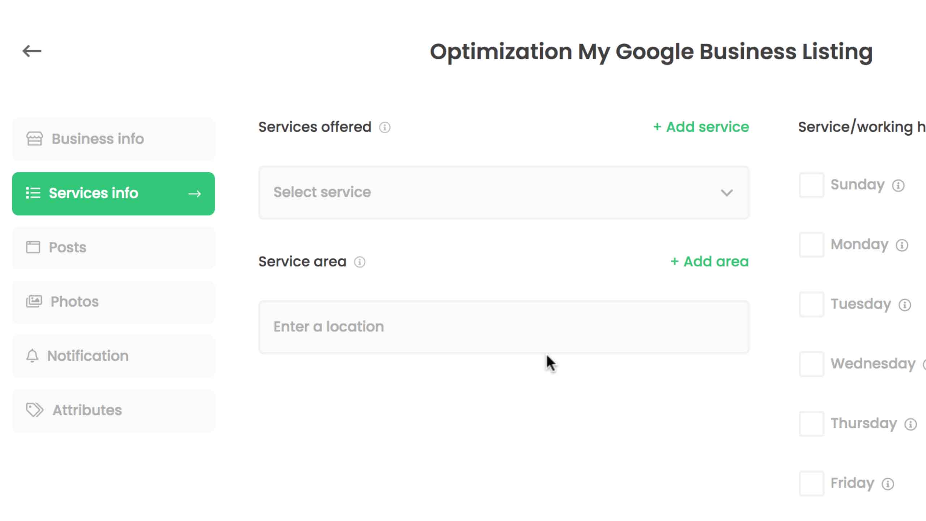This screenshot has width=926, height=521.
Task: Click the Services offered label
Action: [315, 127]
